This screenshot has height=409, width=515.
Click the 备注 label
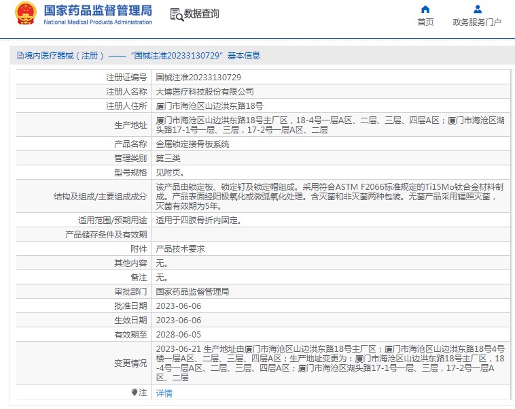[x=139, y=278]
